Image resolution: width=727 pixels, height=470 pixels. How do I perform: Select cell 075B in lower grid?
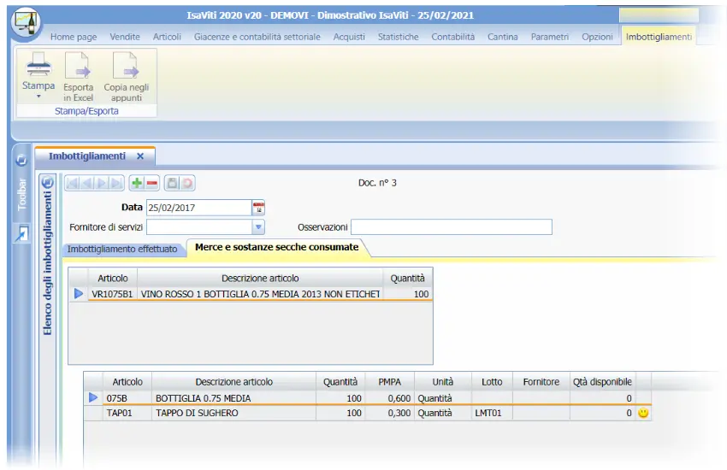tap(127, 398)
